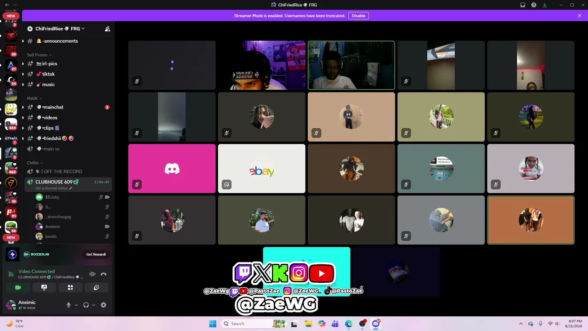This screenshot has width=588, height=331.
Task: Select _drenchsogog in the voice member list
Action: pyautogui.click(x=73, y=217)
